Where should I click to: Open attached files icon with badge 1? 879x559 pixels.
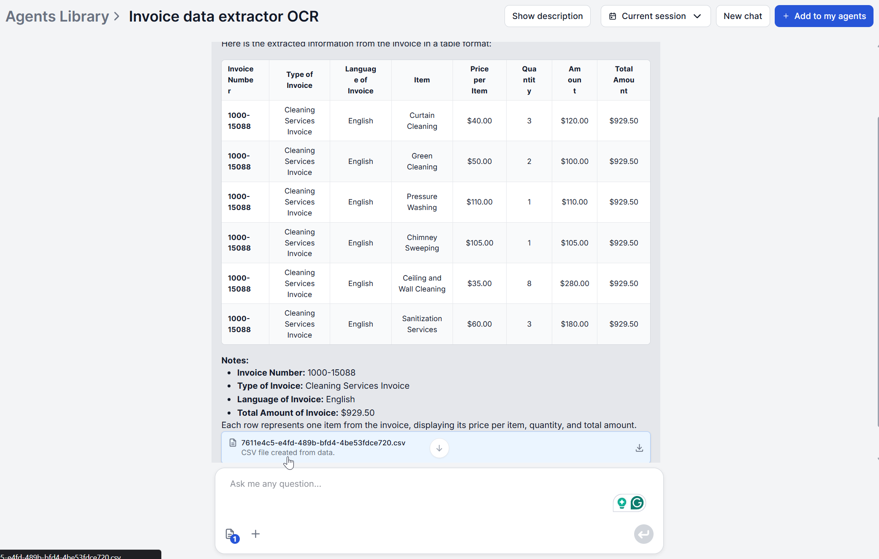pyautogui.click(x=232, y=535)
